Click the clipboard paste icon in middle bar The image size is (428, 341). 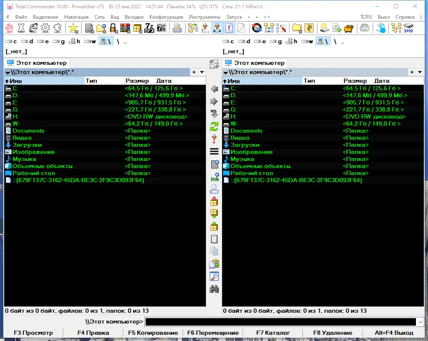[214, 239]
